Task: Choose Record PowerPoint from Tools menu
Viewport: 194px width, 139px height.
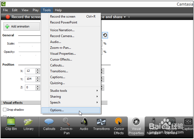Action: pyautogui.click(x=71, y=22)
